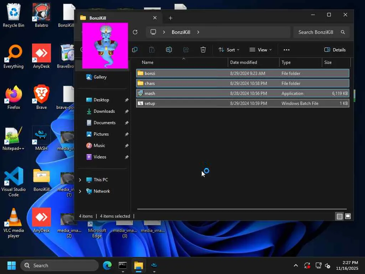Click the Rename icon in Explorer toolbar
The height and width of the screenshot is (274, 365).
[169, 50]
